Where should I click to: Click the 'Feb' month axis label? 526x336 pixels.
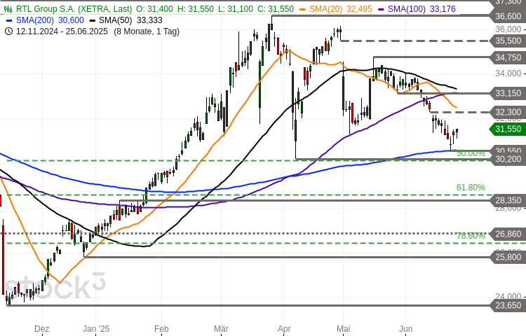161,328
